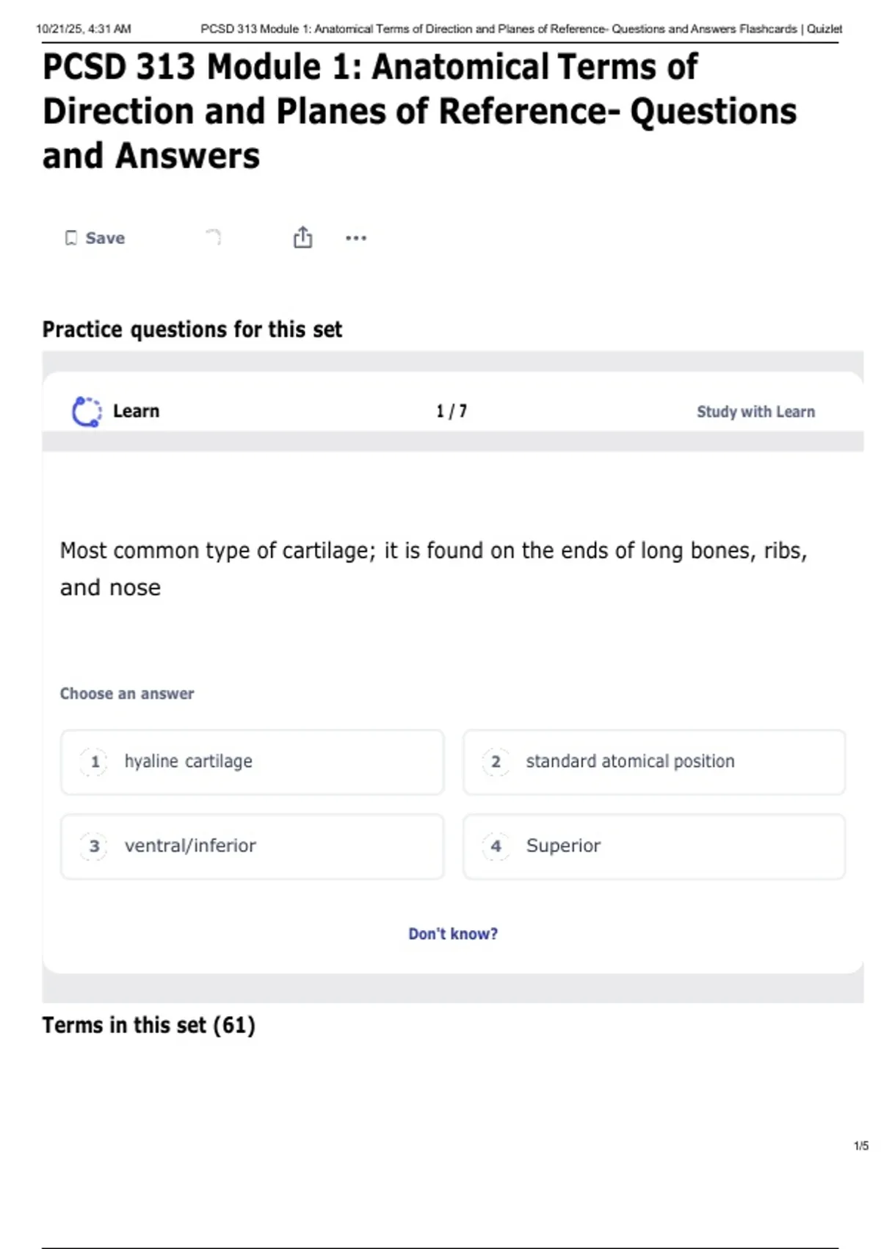Click the Practice questions for this set heading
Image resolution: width=881 pixels, height=1249 pixels.
[192, 330]
